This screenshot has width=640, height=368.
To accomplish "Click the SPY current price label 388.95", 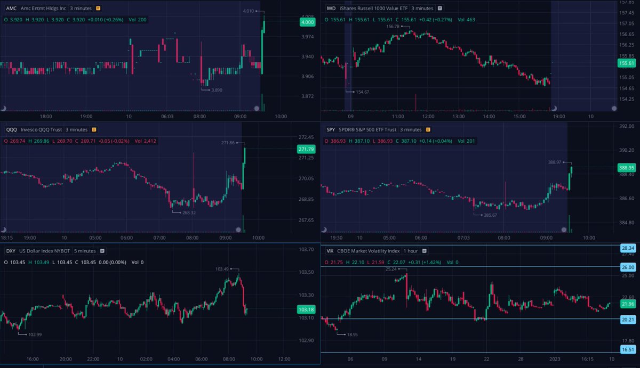I will pos(626,167).
